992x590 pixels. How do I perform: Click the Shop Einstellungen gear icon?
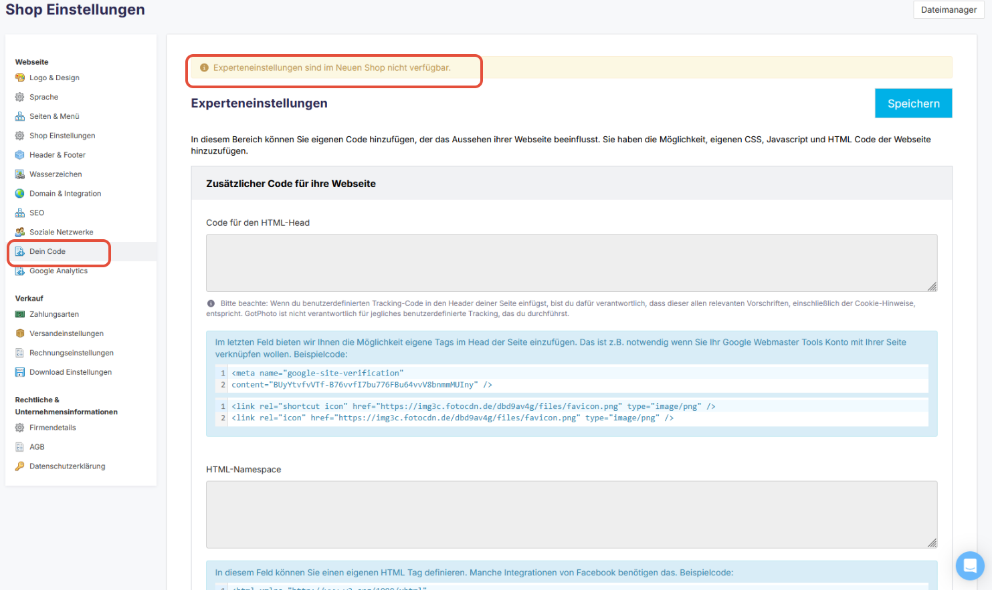pyautogui.click(x=20, y=136)
